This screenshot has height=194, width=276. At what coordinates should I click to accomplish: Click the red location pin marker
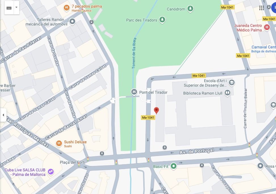(156, 111)
